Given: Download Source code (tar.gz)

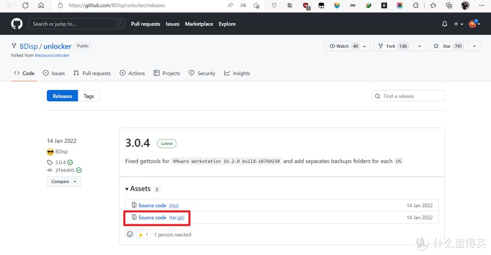Looking at the screenshot, I should tap(161, 217).
